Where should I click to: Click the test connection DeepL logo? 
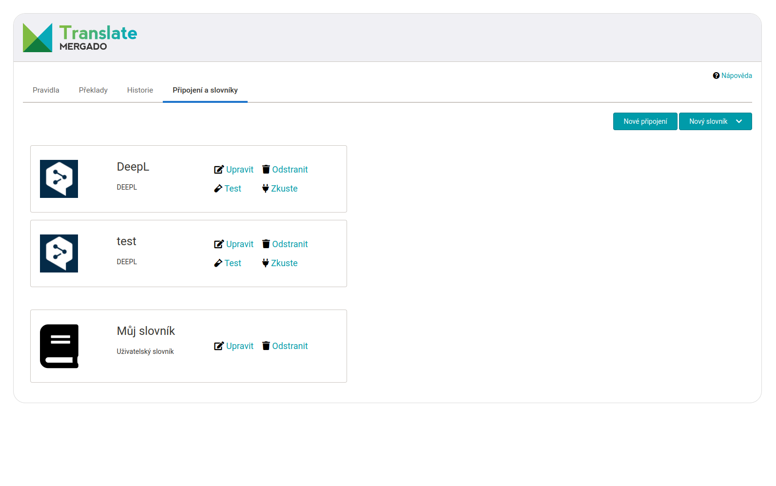click(59, 253)
